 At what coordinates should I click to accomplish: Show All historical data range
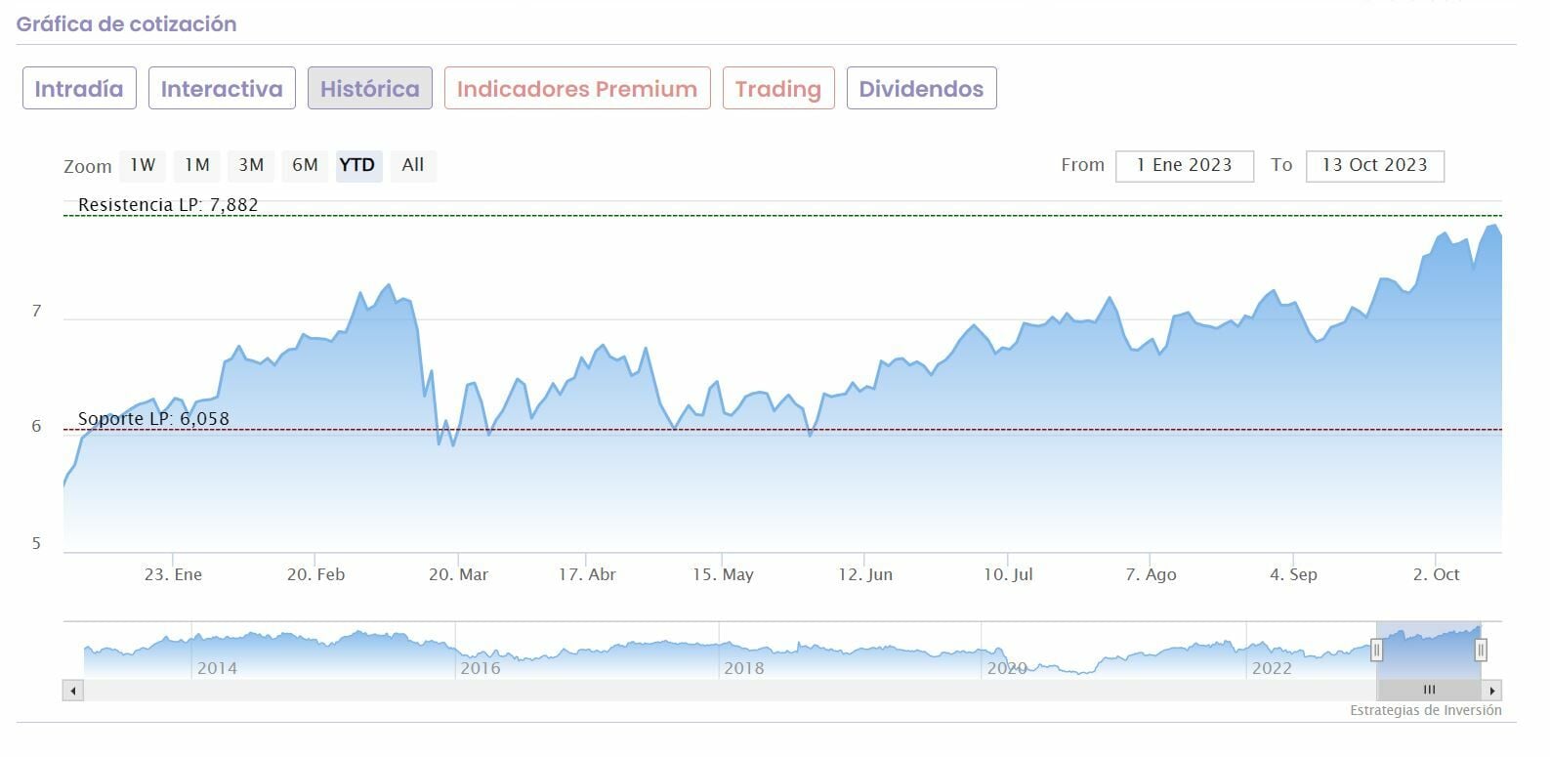coord(413,165)
